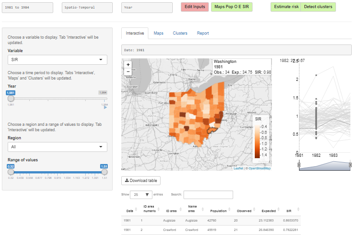Sort table by Population column header
This screenshot has height=235, width=354.
pyautogui.click(x=218, y=211)
